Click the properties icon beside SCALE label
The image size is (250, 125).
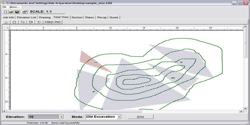coord(25,12)
